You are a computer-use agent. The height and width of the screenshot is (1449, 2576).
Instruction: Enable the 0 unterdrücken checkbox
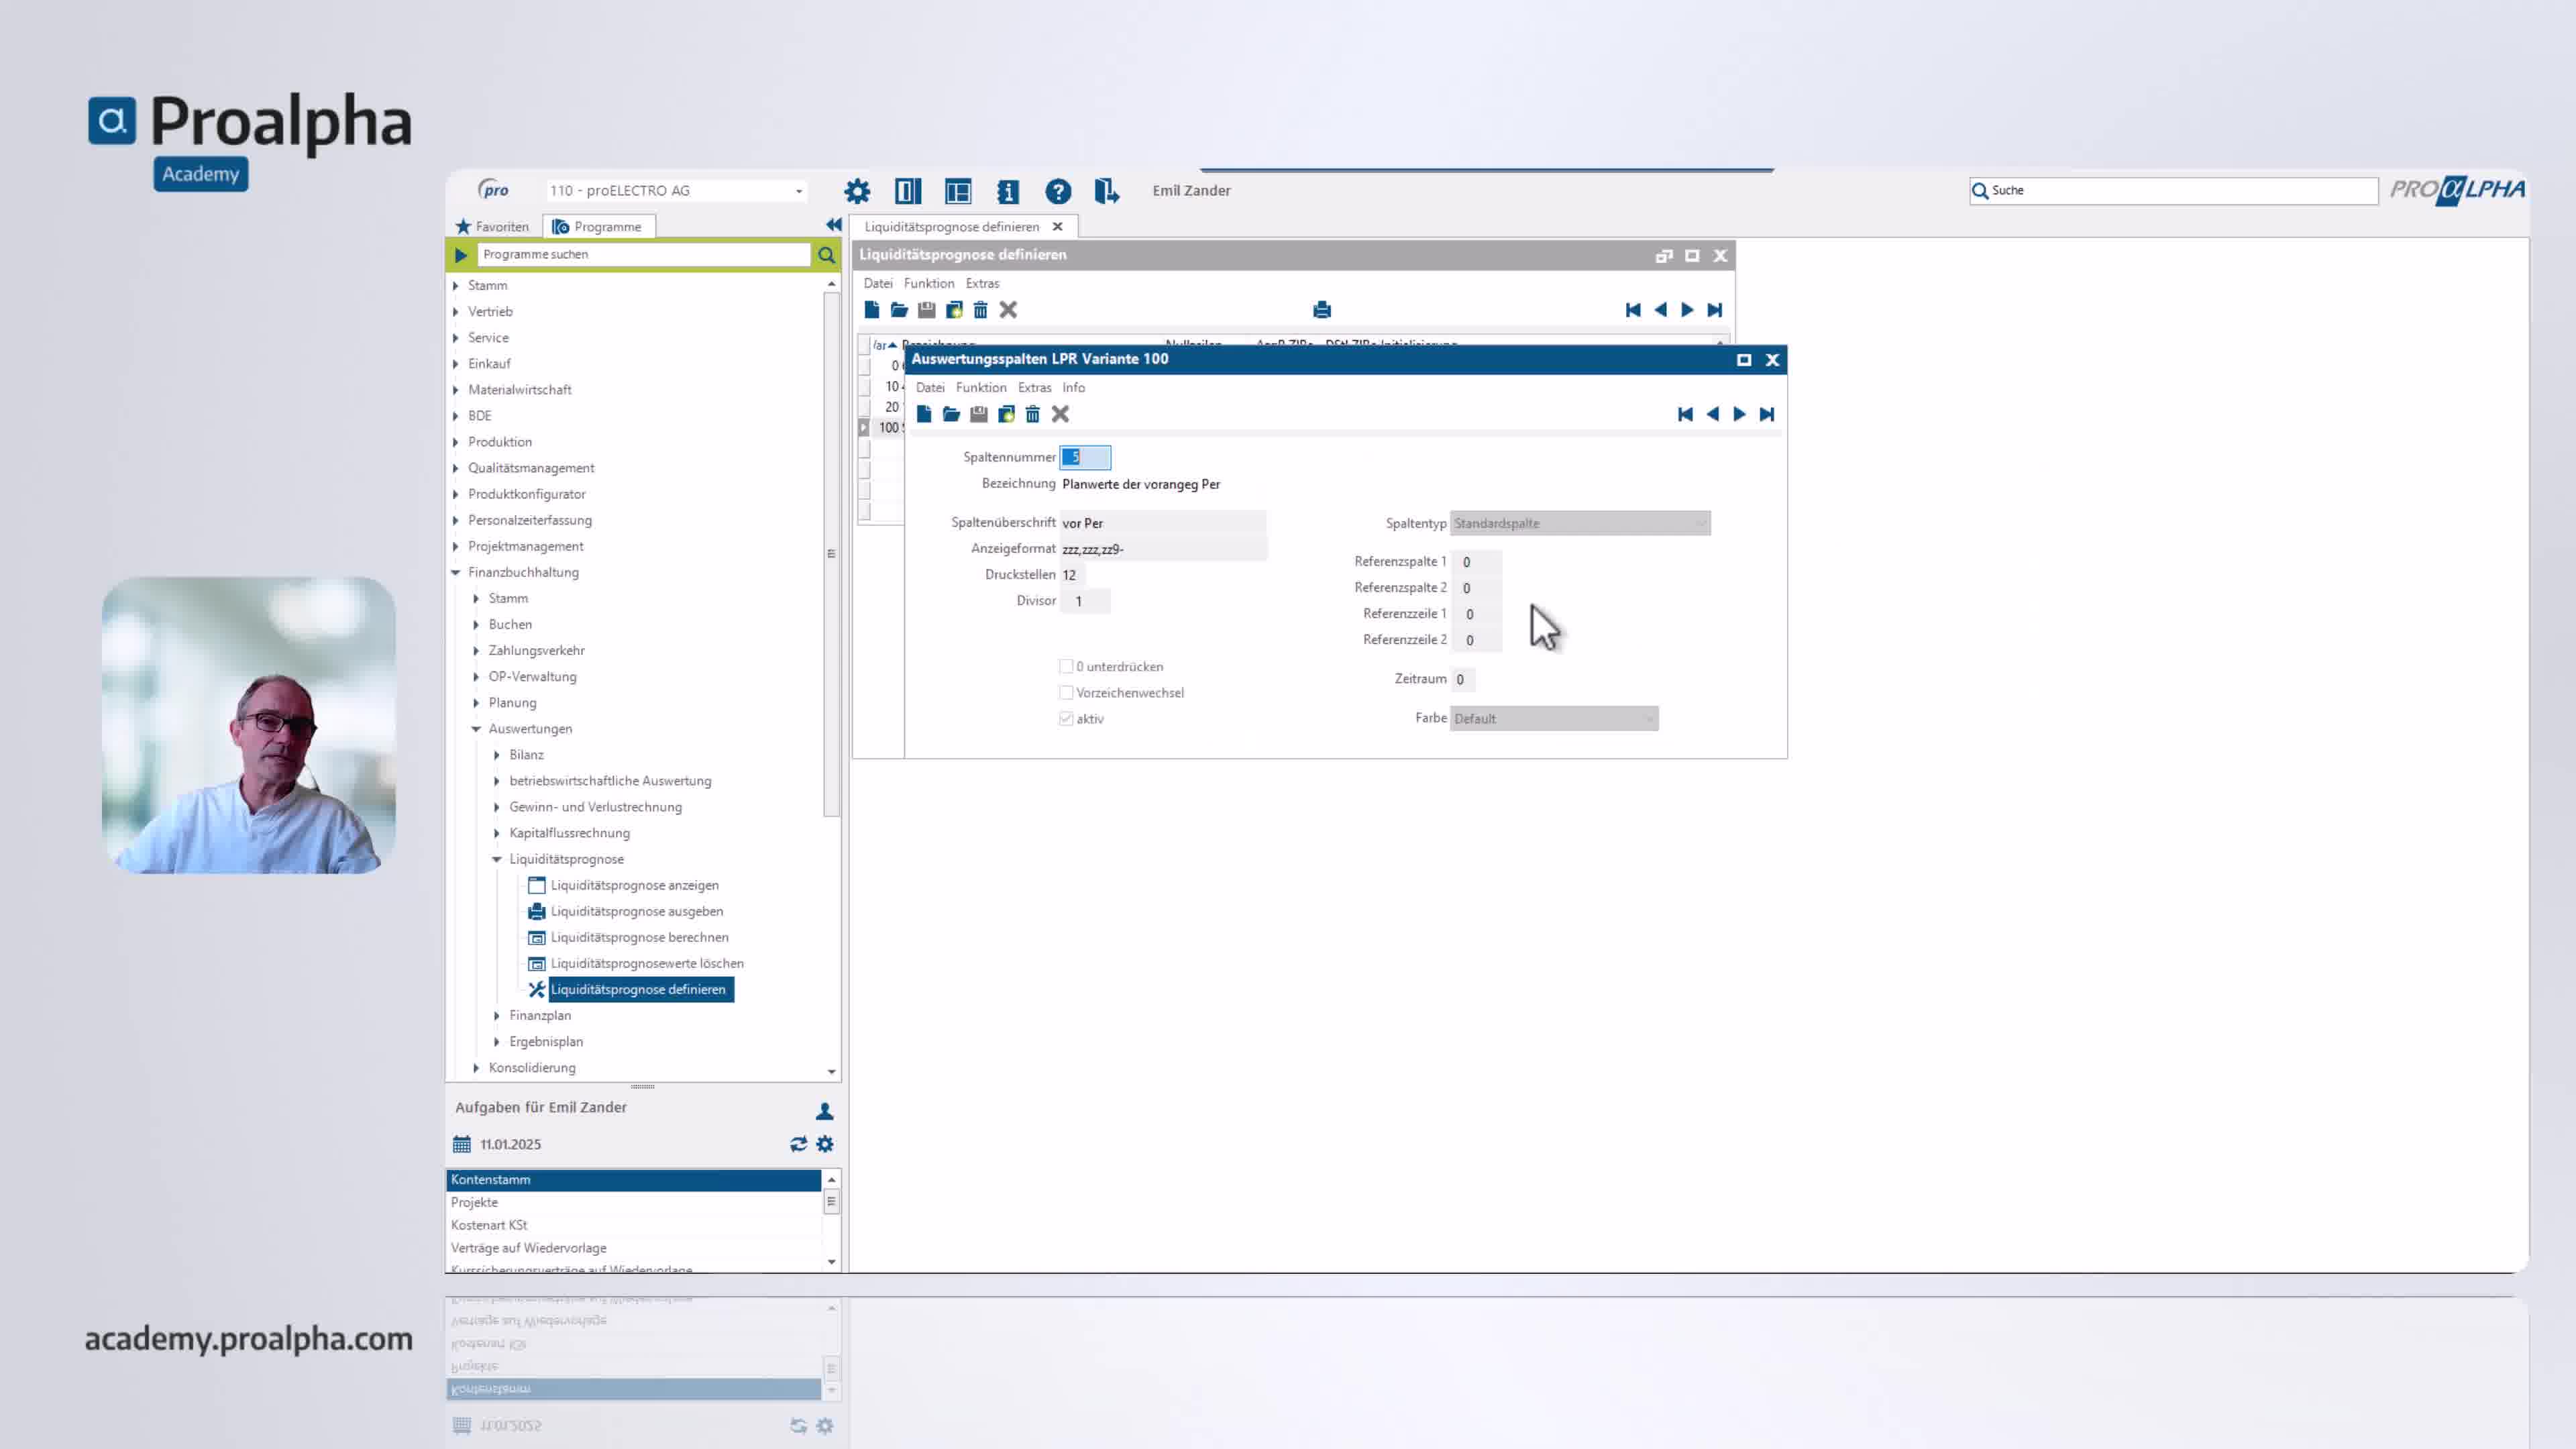point(1066,666)
